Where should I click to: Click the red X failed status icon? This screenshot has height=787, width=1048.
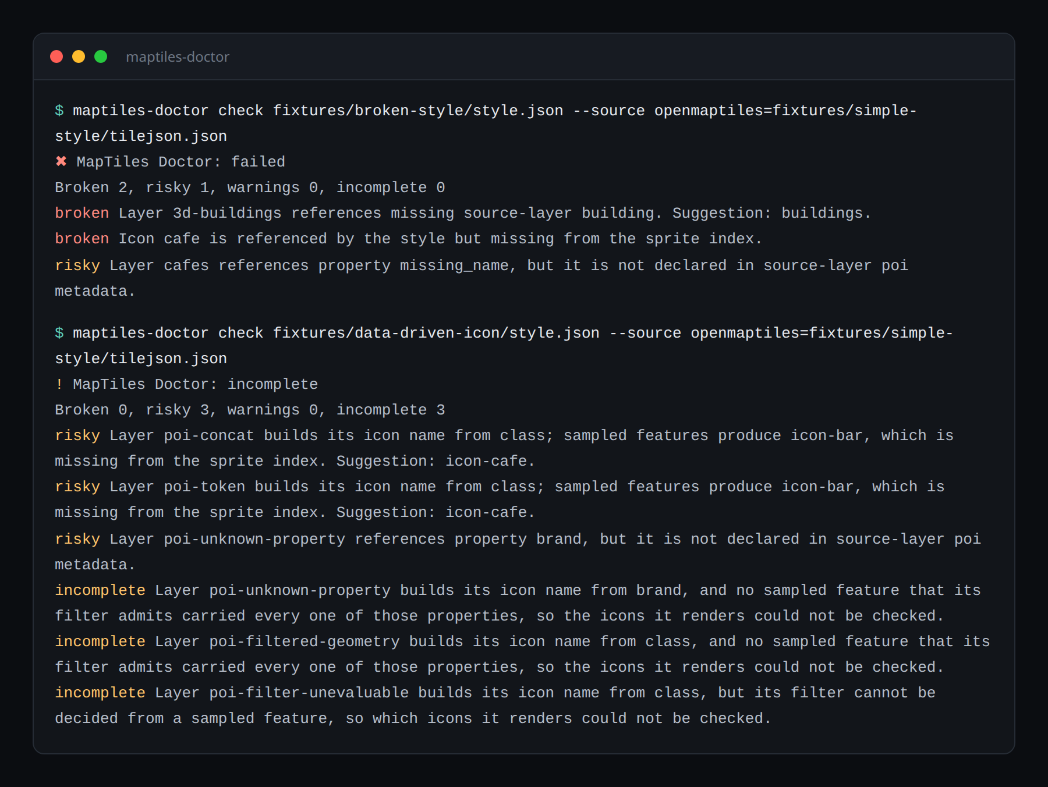(61, 161)
